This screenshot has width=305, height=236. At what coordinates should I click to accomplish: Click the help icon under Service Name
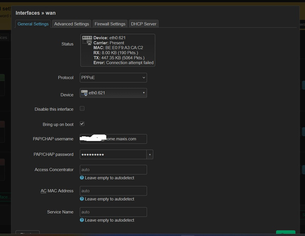82,220
